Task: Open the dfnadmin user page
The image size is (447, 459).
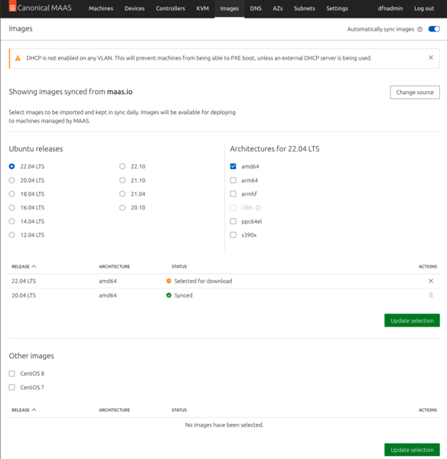Action: pos(390,8)
